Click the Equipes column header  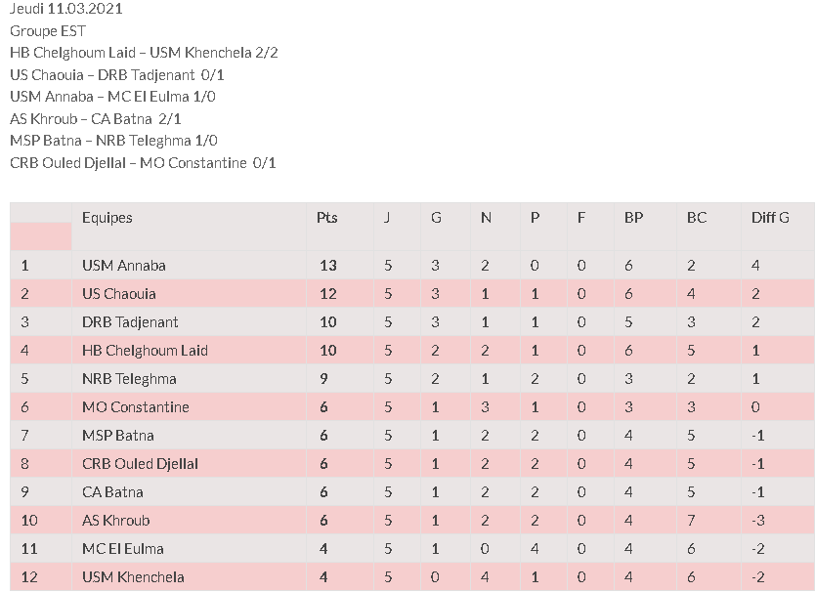point(107,217)
